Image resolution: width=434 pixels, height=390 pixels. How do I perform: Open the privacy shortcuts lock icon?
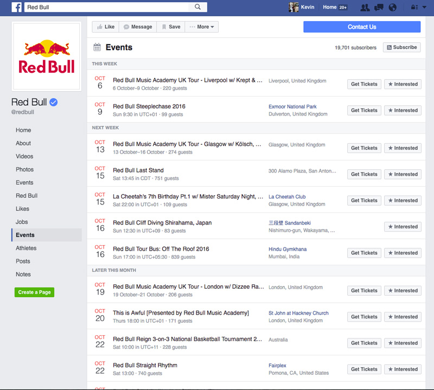pos(414,7)
